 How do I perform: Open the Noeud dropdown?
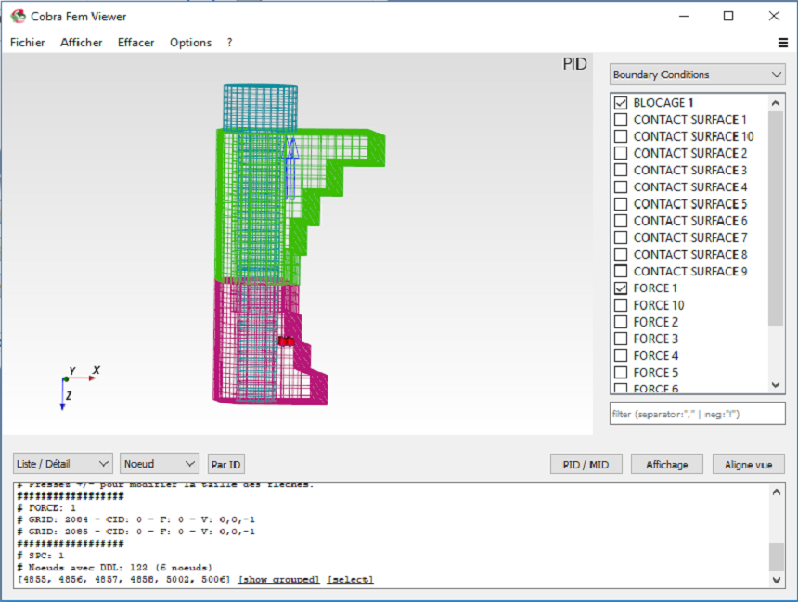click(160, 464)
